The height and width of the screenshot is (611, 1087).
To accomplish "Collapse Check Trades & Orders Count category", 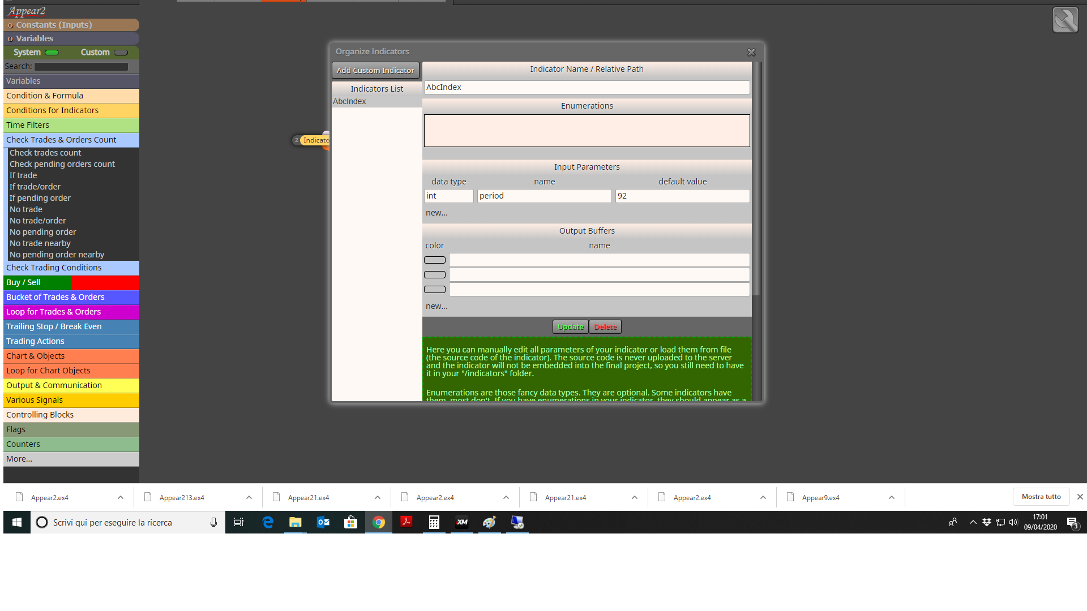I will (71, 140).
